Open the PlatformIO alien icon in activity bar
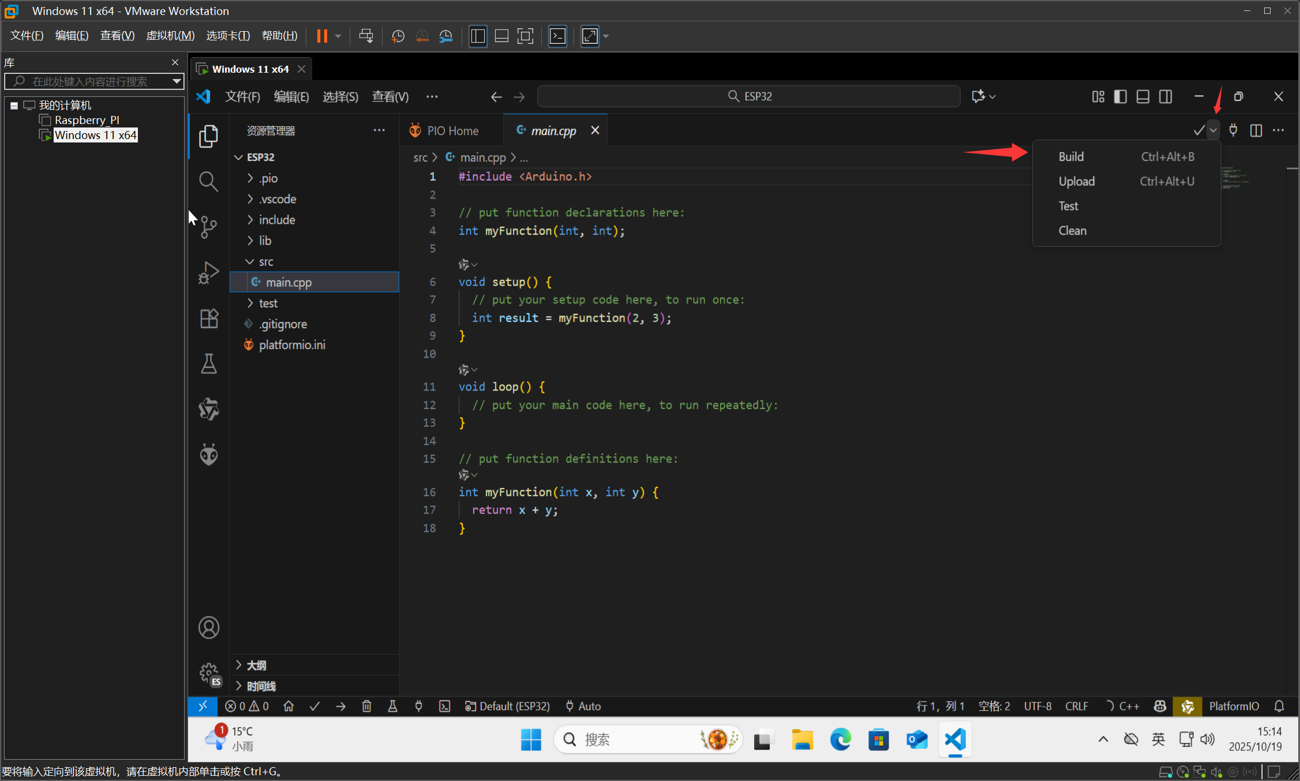This screenshot has height=781, width=1300. [208, 454]
